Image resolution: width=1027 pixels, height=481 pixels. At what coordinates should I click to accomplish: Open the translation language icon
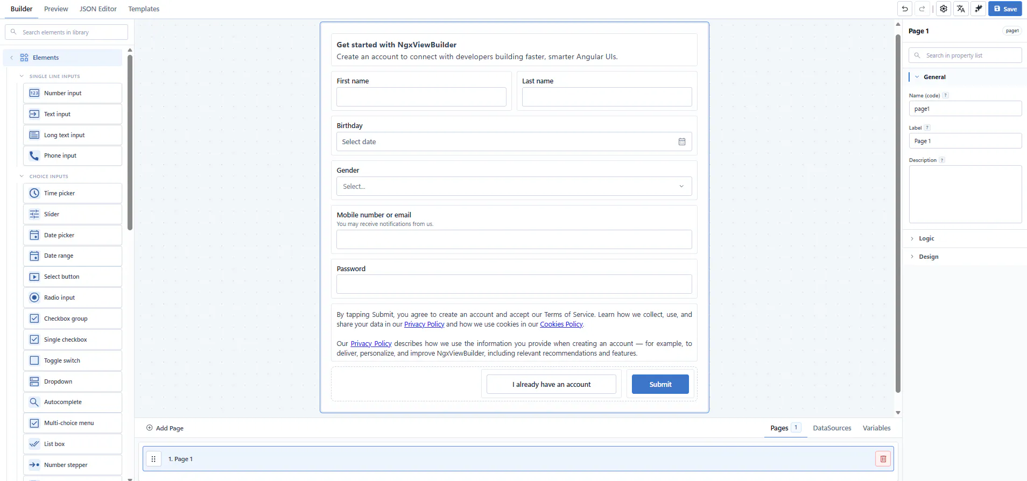pyautogui.click(x=961, y=9)
